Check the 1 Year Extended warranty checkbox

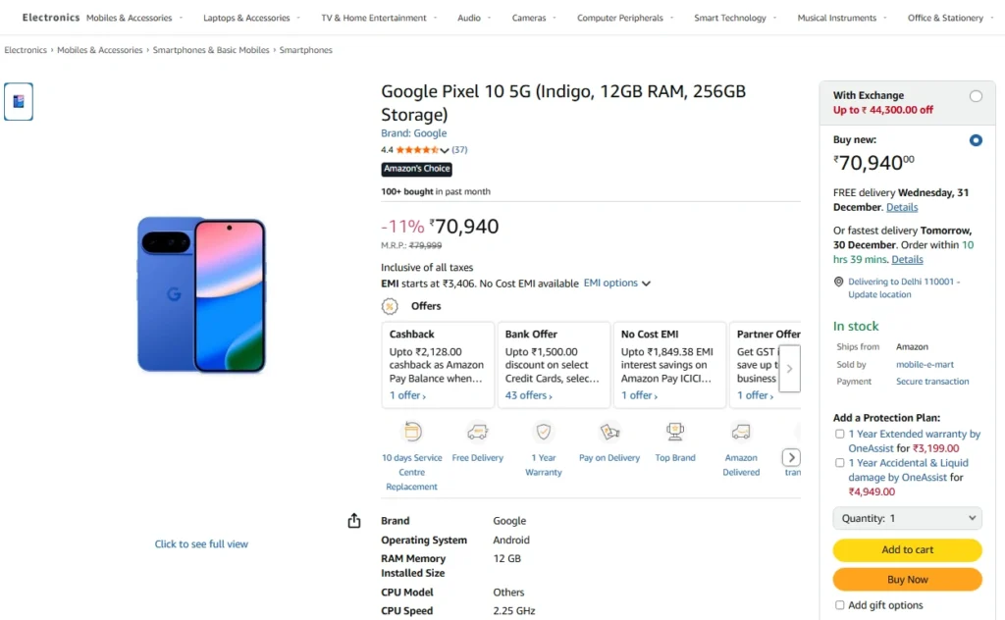(x=839, y=434)
